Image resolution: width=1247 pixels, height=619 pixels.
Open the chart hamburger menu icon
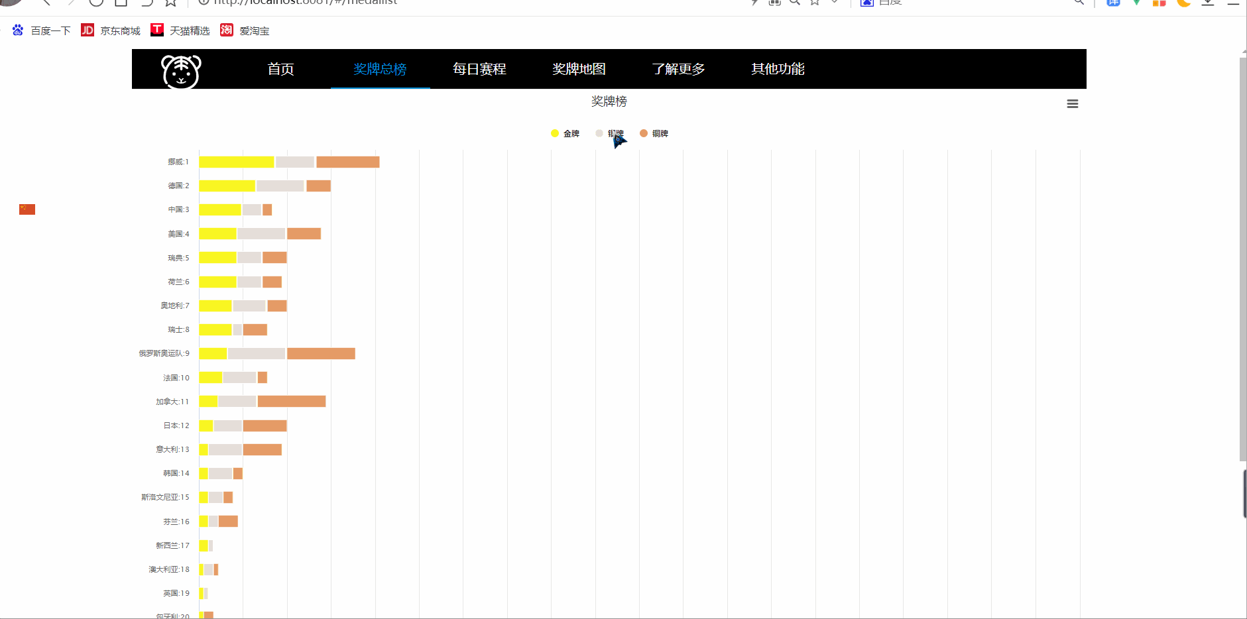point(1072,104)
